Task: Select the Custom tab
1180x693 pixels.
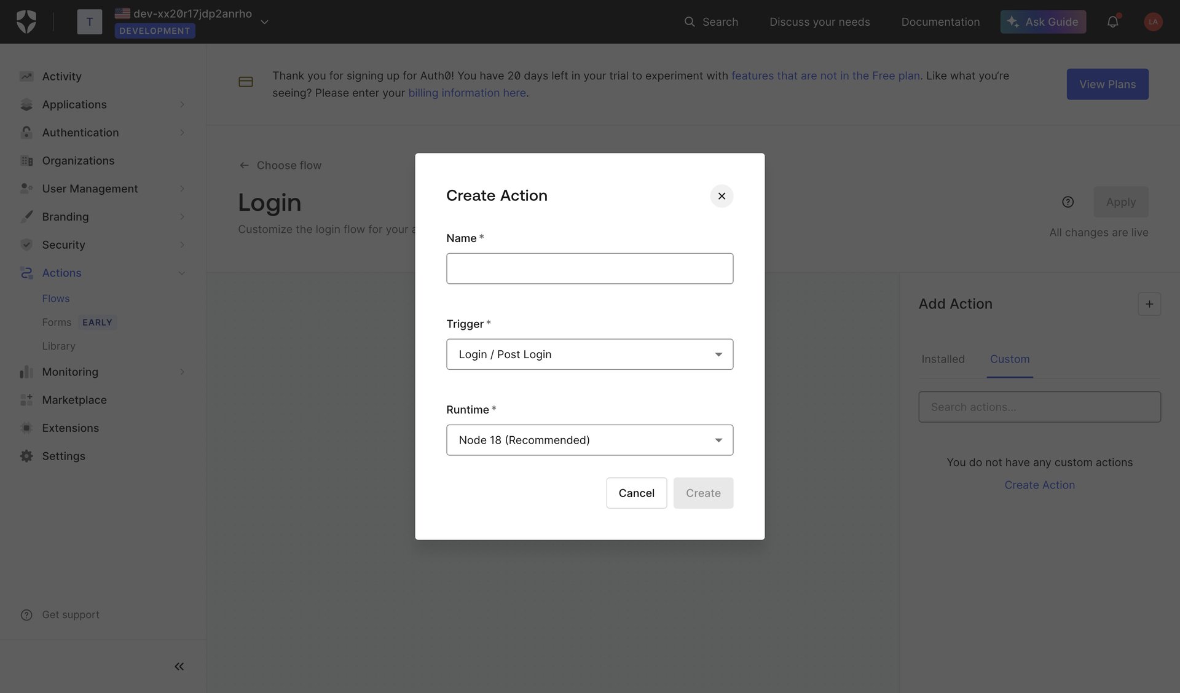Action: [x=1009, y=359]
